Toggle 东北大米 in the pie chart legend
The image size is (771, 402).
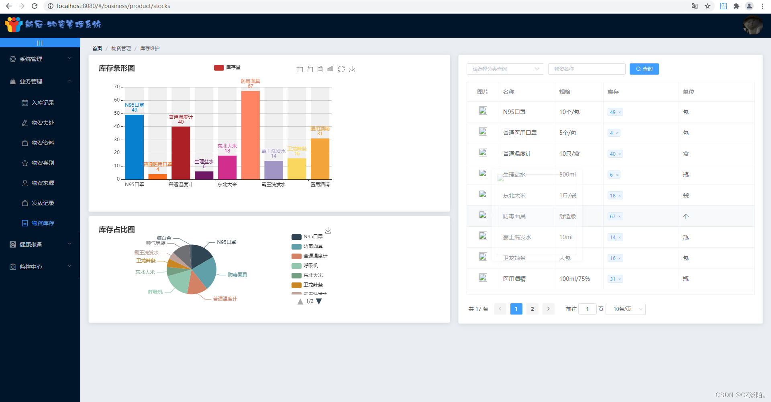pos(307,275)
